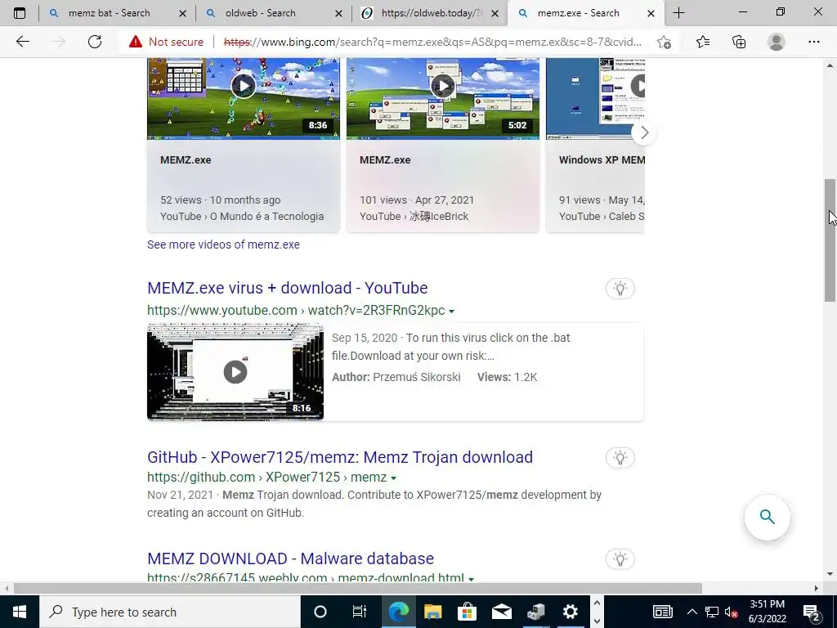This screenshot has height=628, width=837.
Task: Open a new browser tab
Action: pos(678,13)
